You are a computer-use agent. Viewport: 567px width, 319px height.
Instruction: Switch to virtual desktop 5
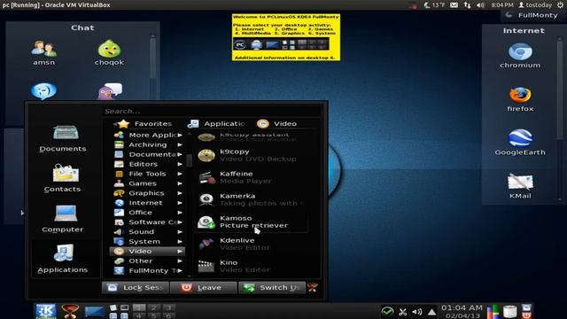click(x=153, y=315)
